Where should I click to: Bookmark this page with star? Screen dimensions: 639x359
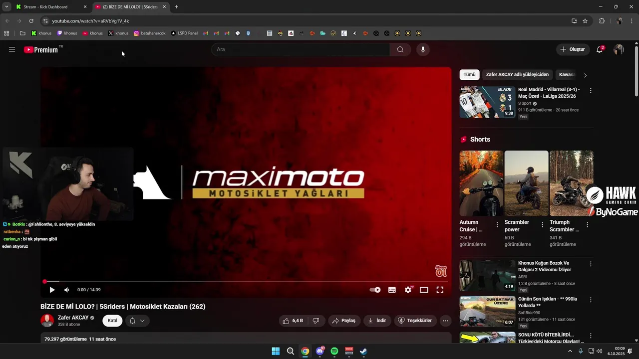point(585,21)
